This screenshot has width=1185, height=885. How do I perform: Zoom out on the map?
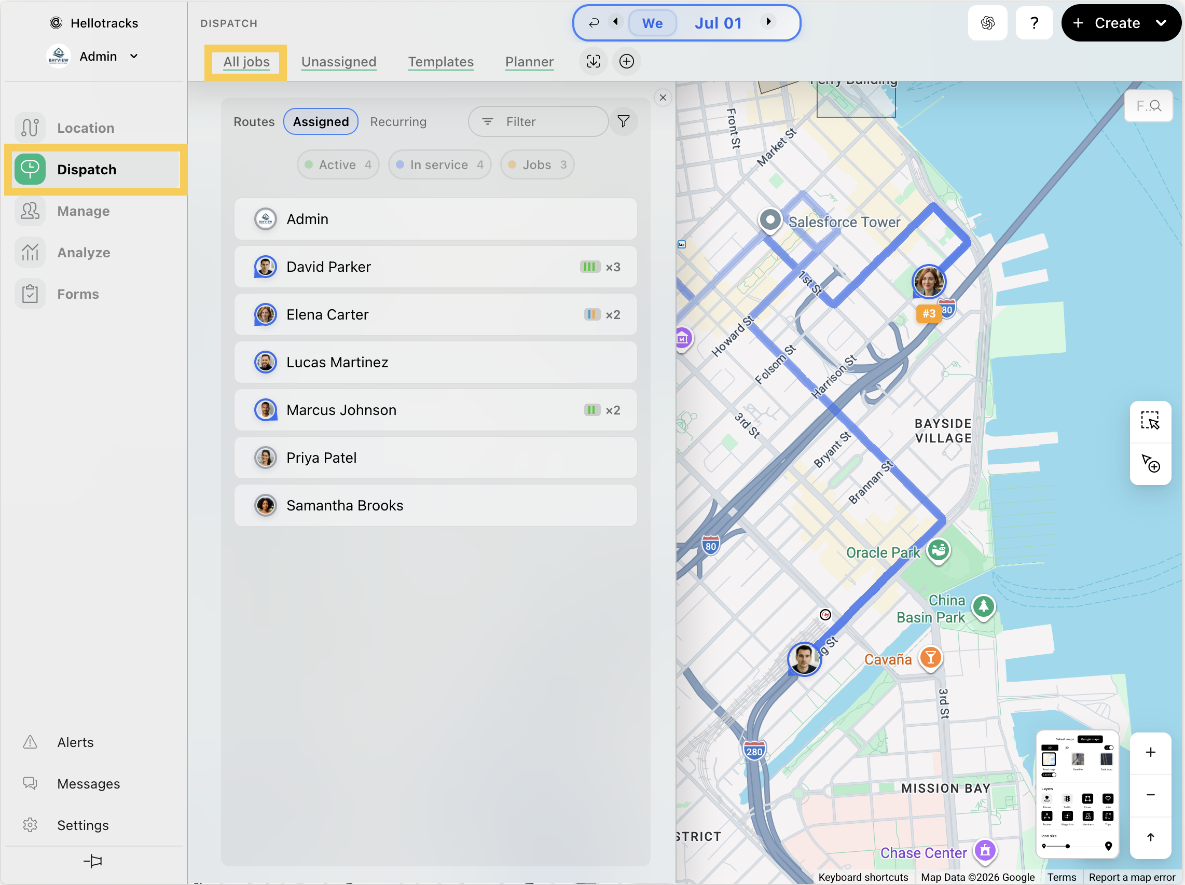tap(1151, 795)
